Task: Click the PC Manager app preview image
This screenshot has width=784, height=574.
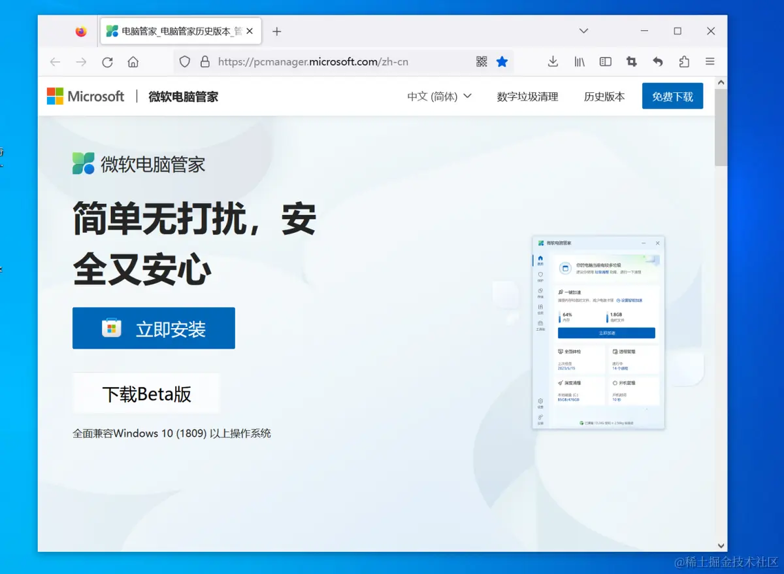Action: [598, 333]
